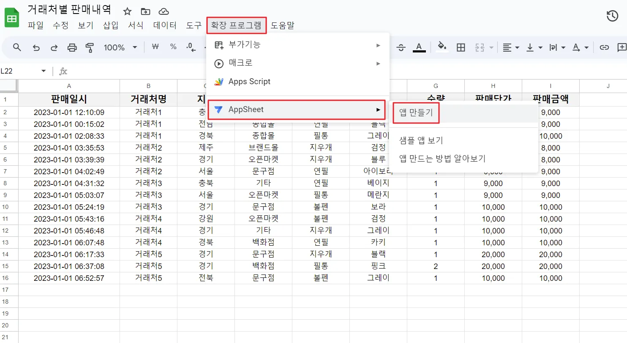
Task: Open the text color picker
Action: [x=419, y=47]
